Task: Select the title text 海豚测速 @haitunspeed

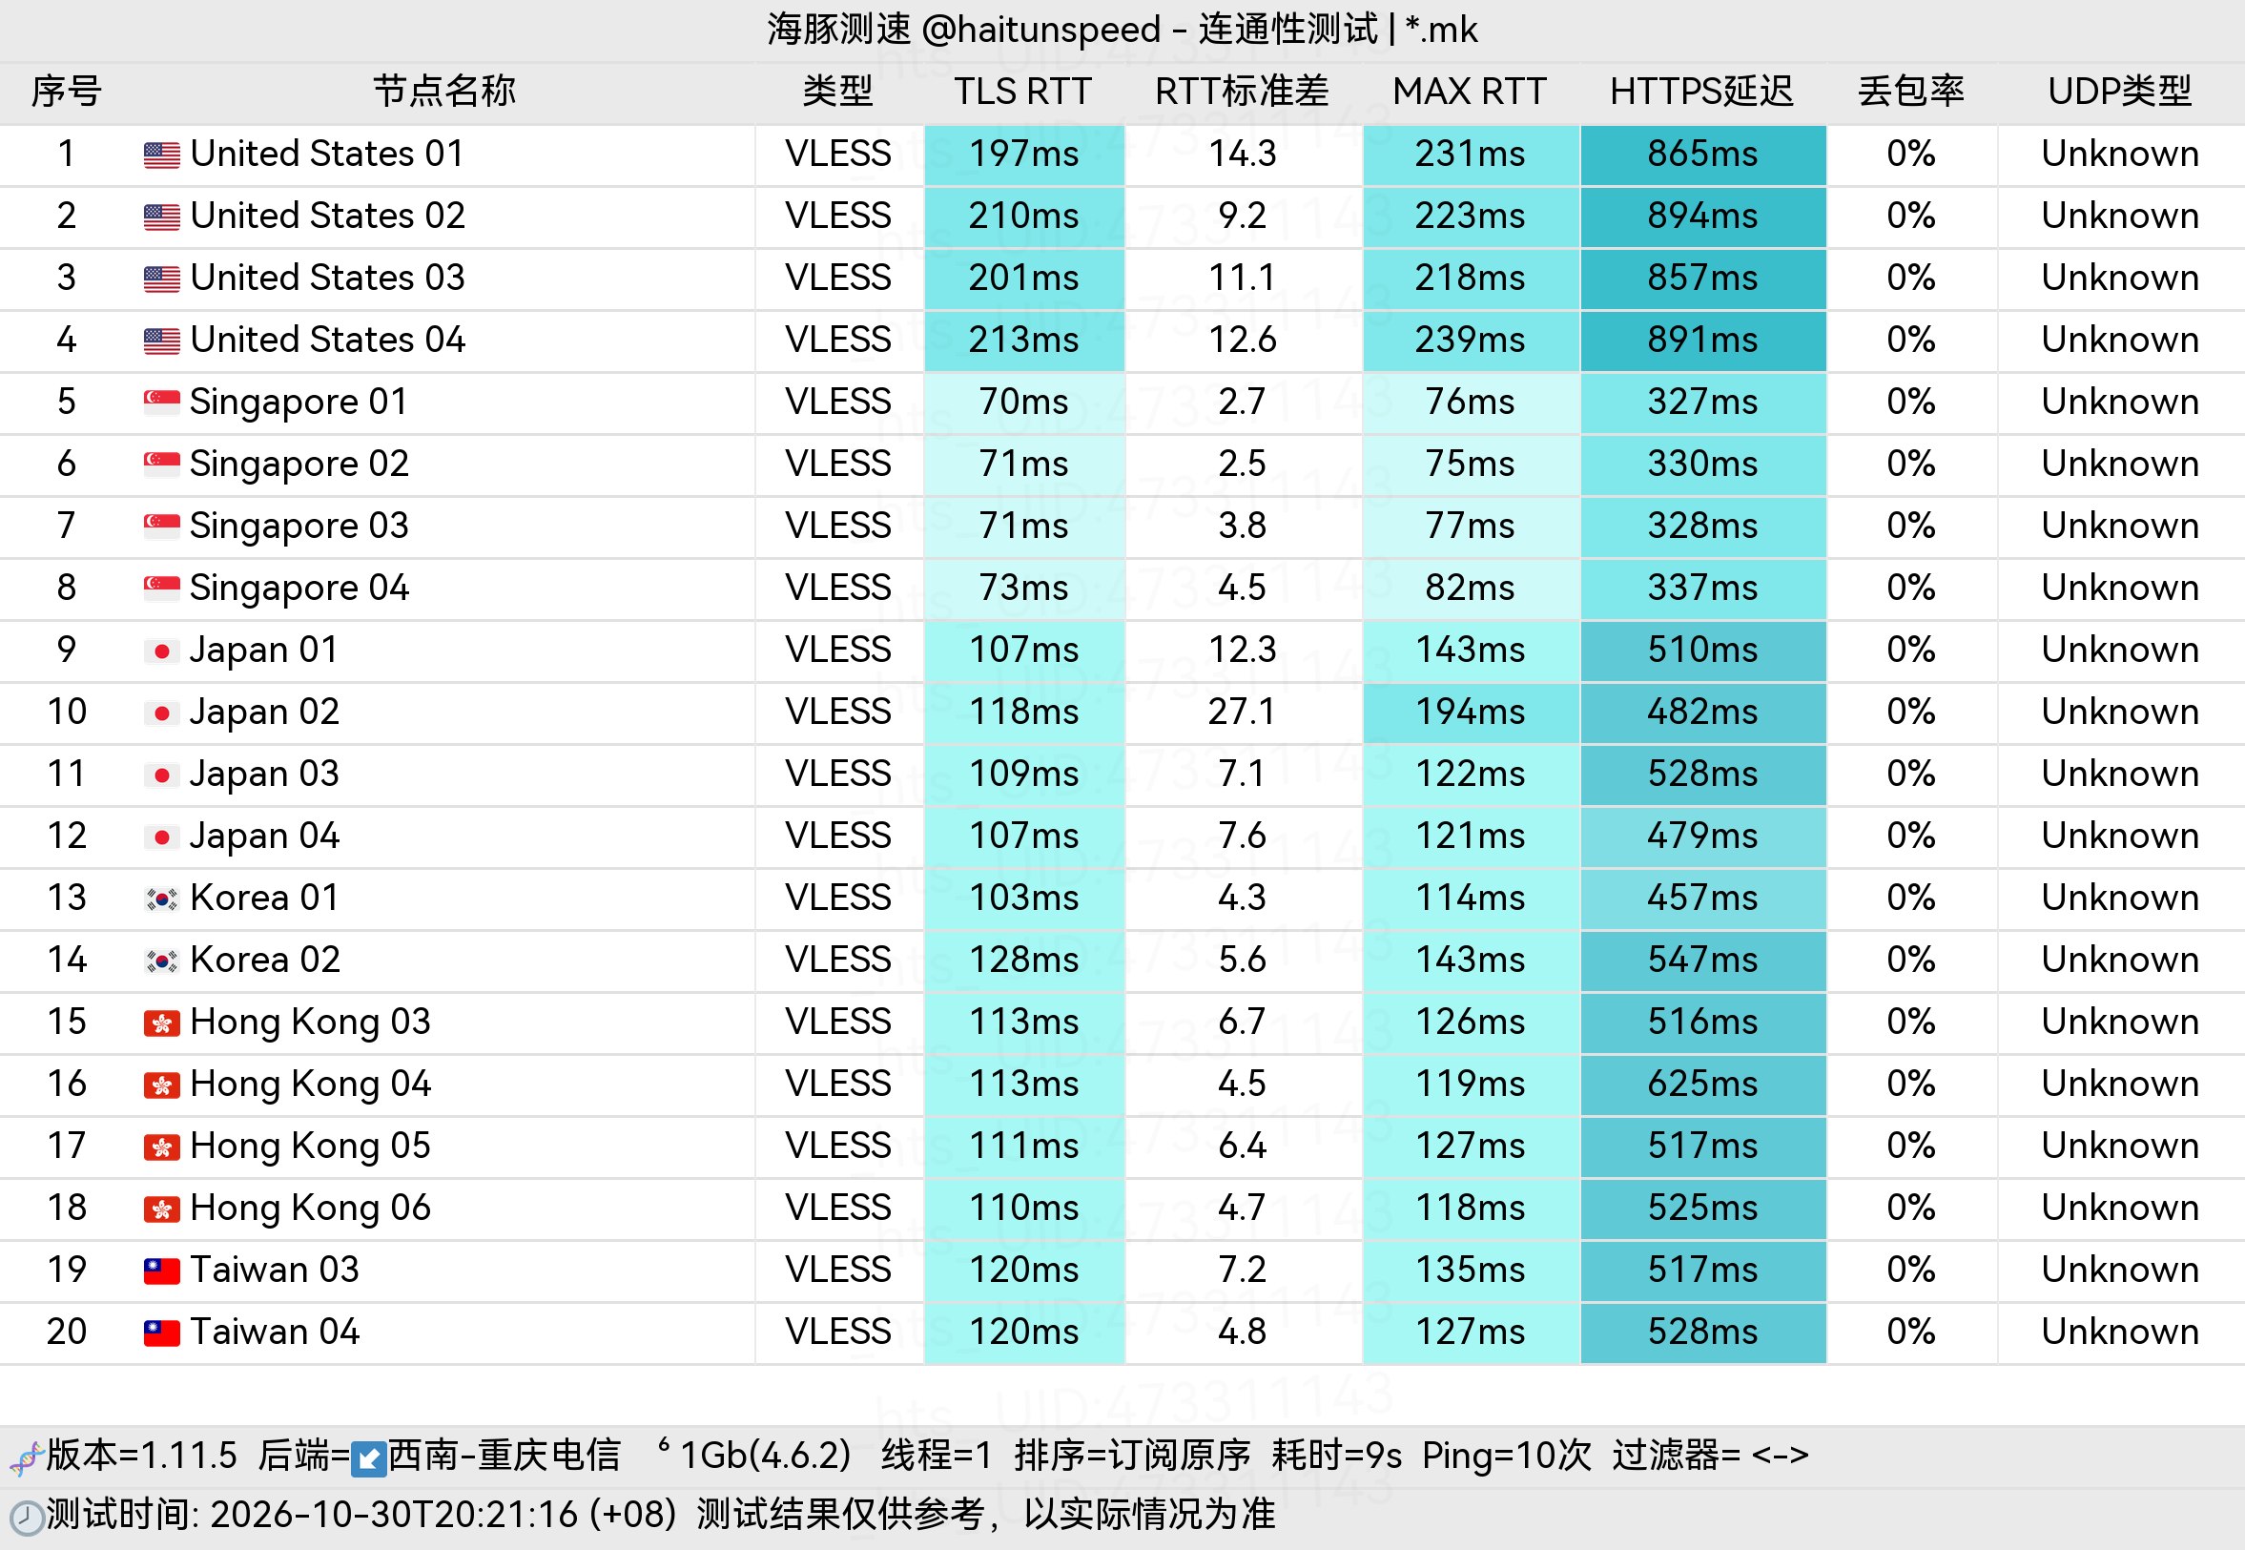Action: tap(963, 30)
